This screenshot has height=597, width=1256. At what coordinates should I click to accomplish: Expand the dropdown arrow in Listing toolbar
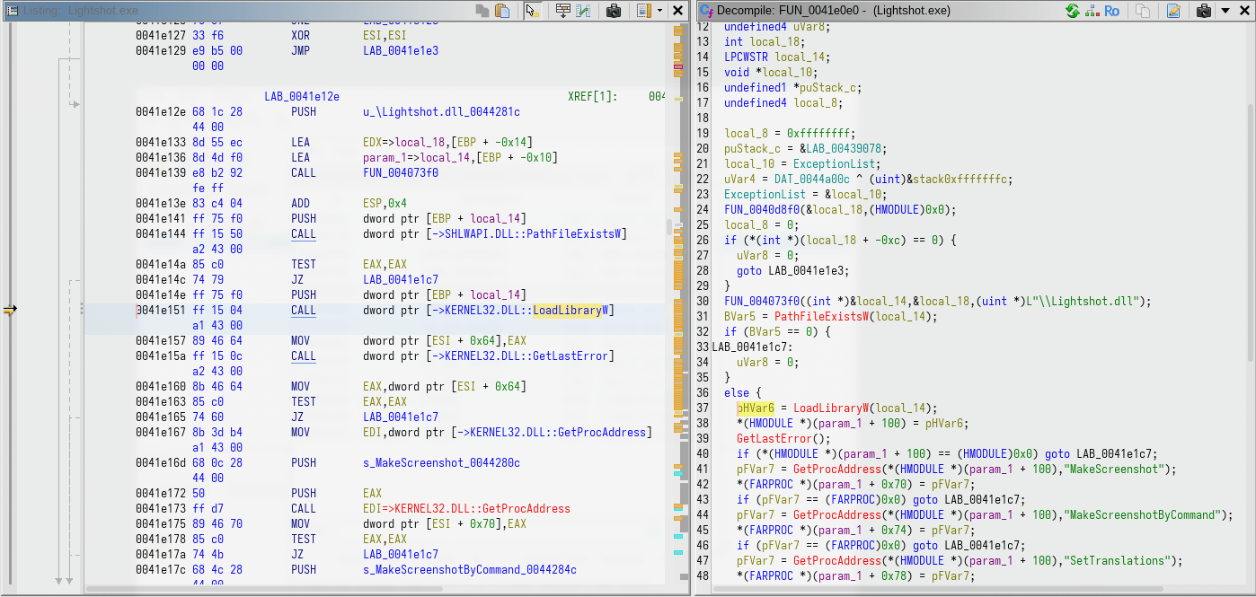point(660,11)
